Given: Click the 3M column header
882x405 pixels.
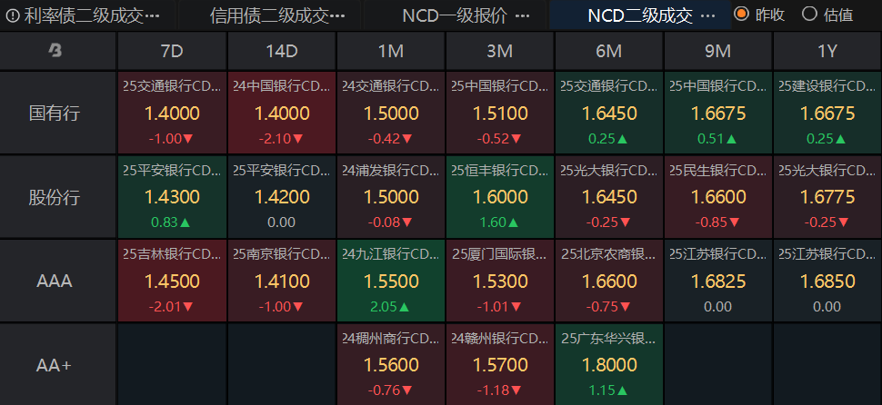Looking at the screenshot, I should [x=499, y=51].
